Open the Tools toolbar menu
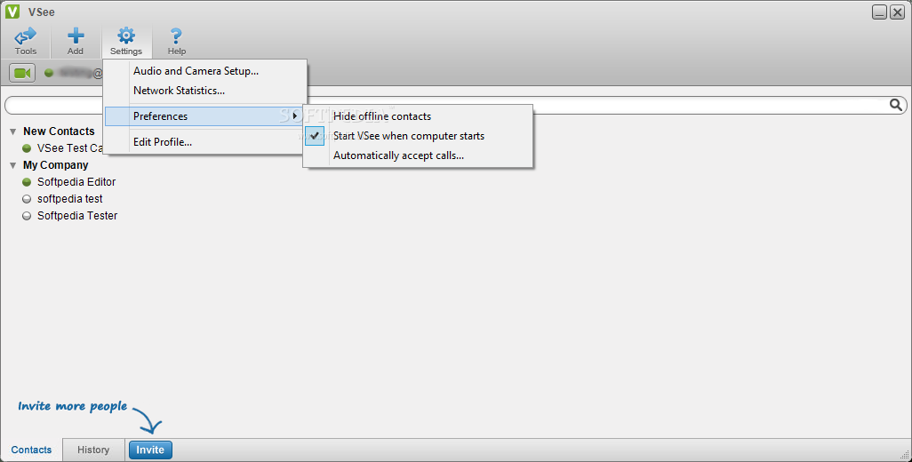 (26, 41)
